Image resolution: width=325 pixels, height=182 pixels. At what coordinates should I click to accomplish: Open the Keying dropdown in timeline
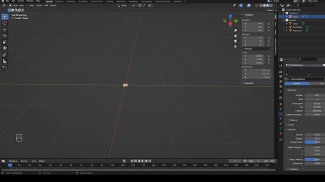coord(25,161)
